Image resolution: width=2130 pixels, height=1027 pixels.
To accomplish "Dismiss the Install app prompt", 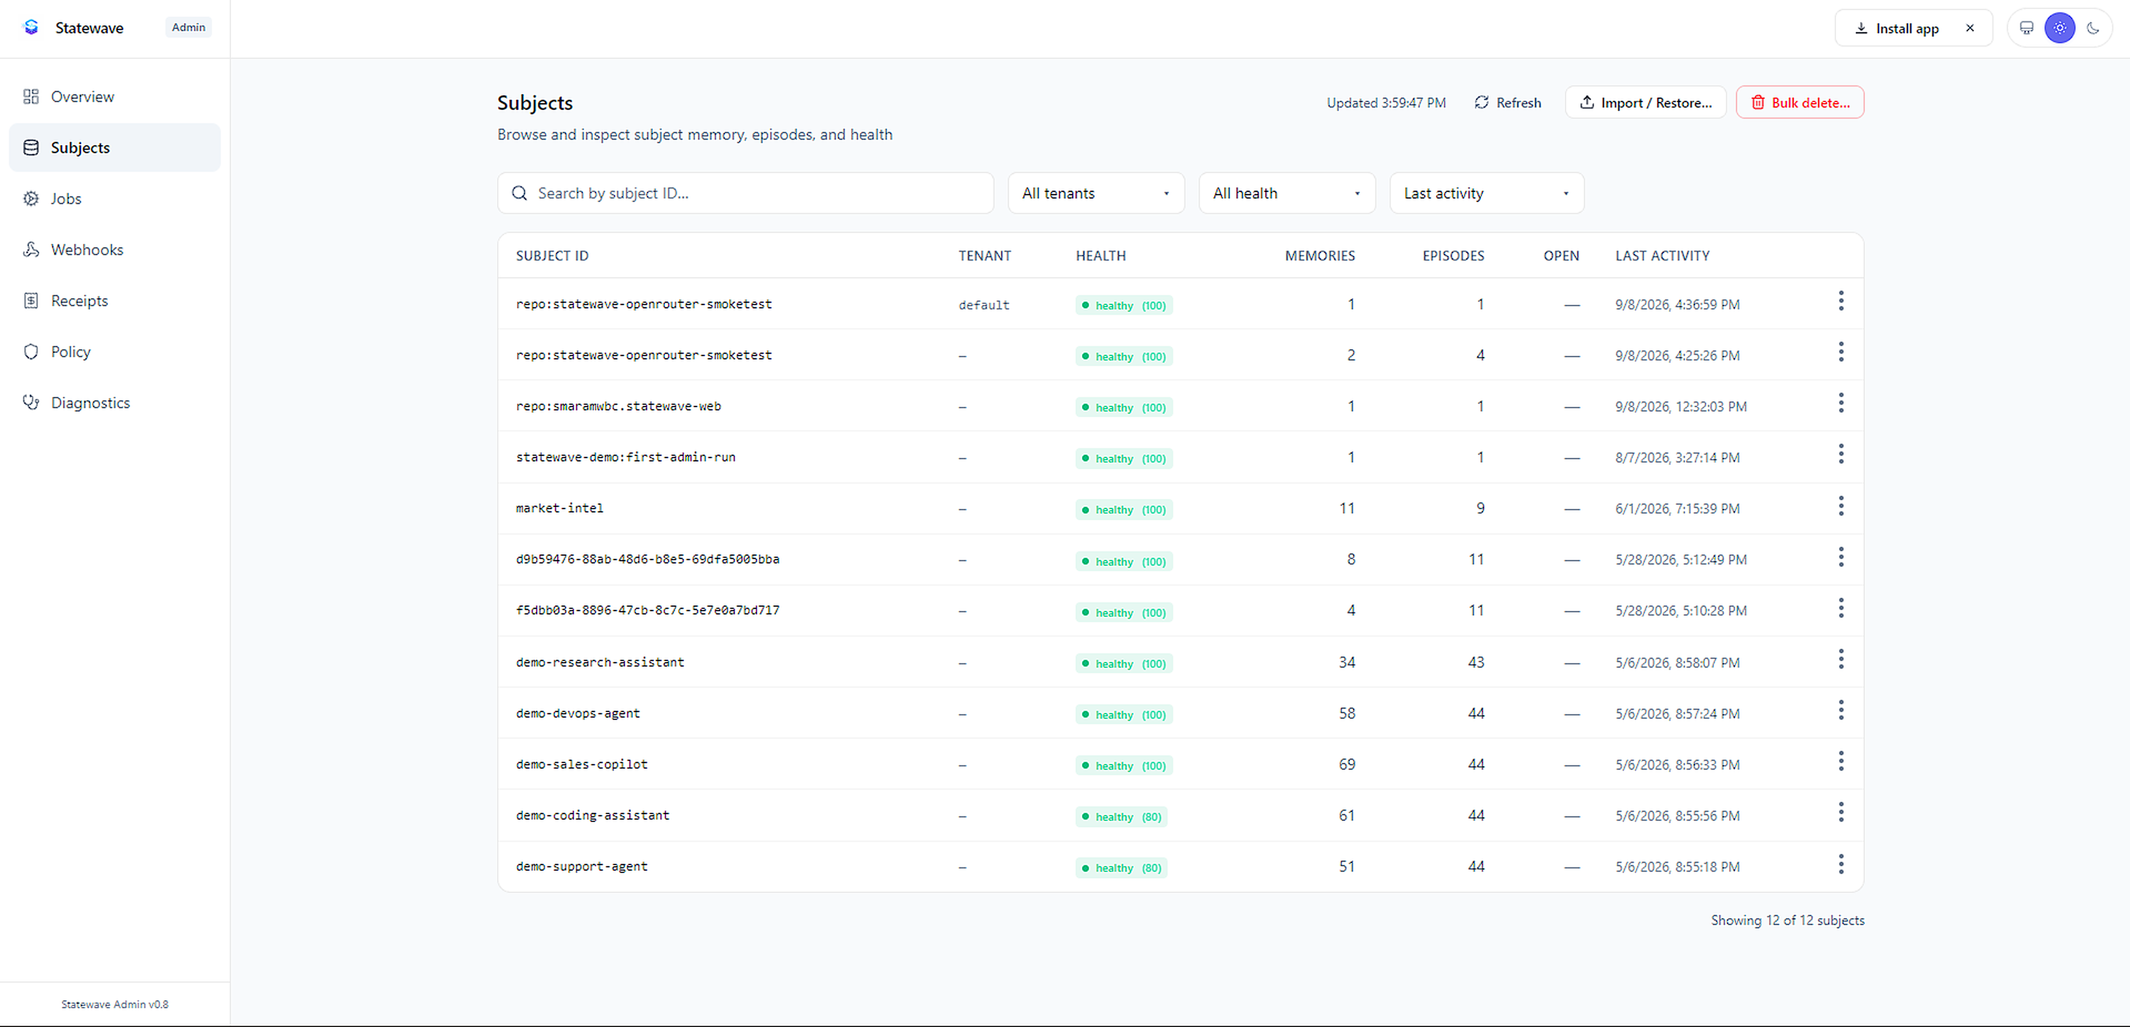I will (x=1970, y=28).
